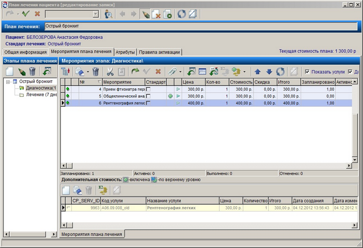Click the green plus icon in Общеклинический row
The width and height of the screenshot is (363, 248).
(171, 96)
